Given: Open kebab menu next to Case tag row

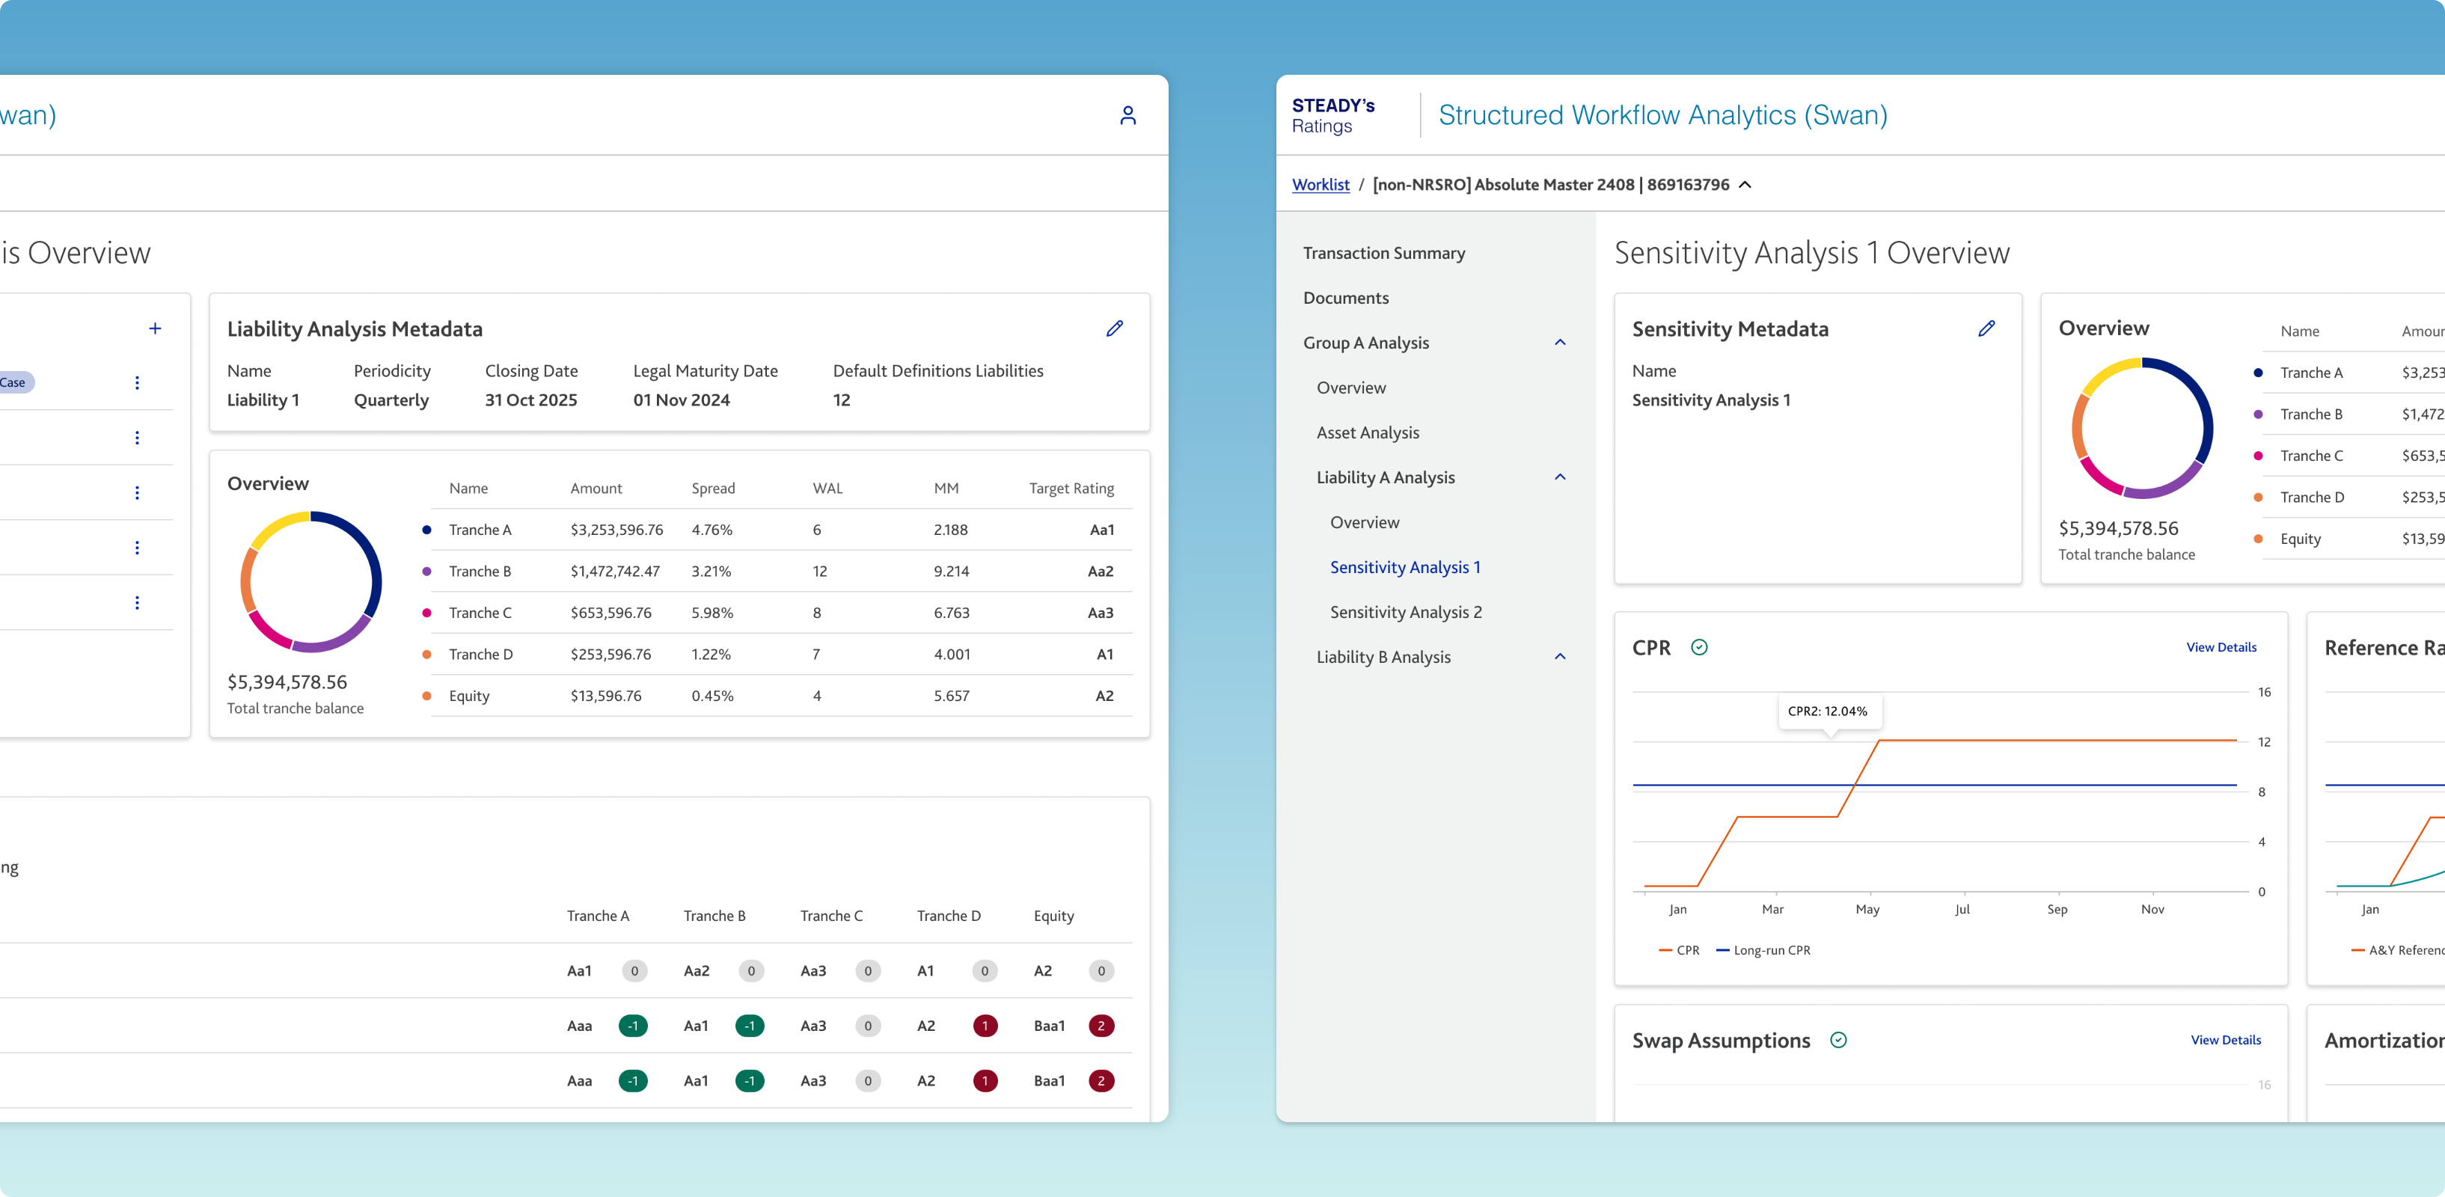Looking at the screenshot, I should (x=137, y=382).
